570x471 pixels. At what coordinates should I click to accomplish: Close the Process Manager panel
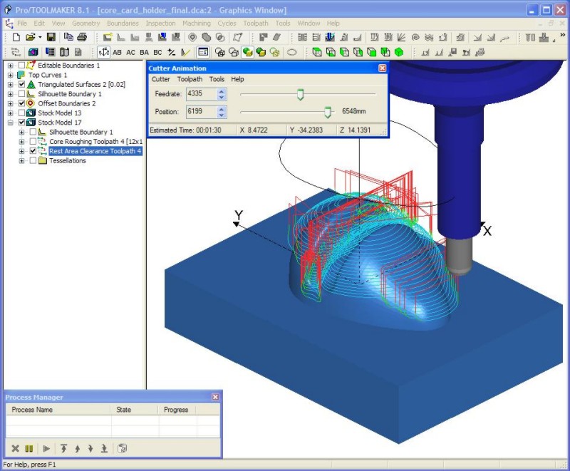(215, 397)
